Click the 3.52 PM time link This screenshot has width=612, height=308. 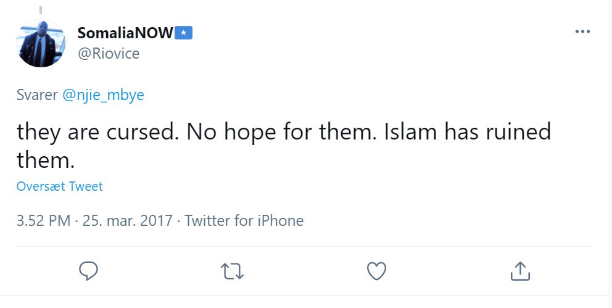(43, 220)
